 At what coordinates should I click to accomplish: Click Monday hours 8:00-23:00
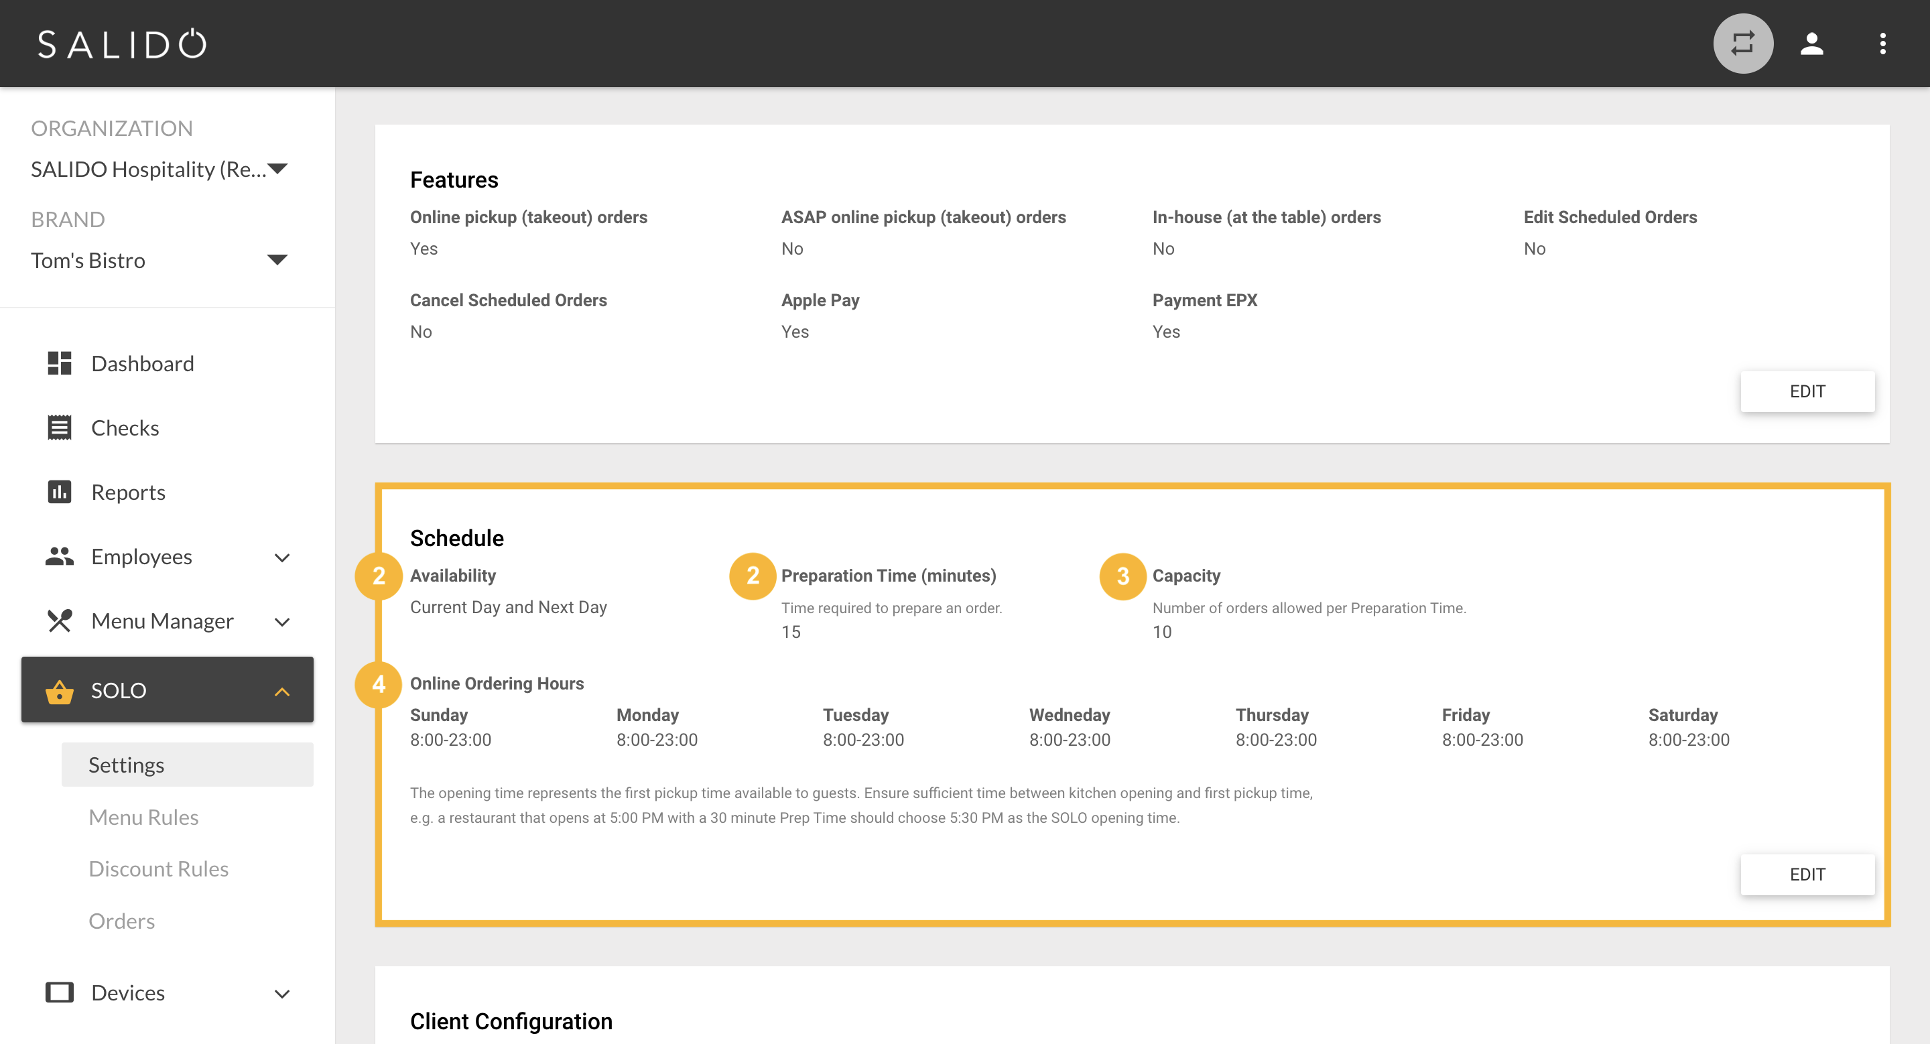click(656, 740)
